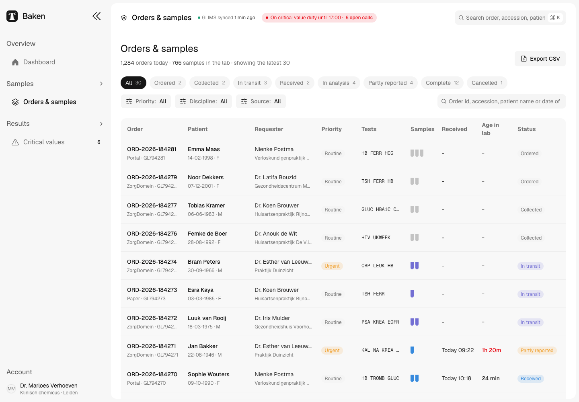This screenshot has width=579, height=402.
Task: Click In transit status for ORD-2026-184273
Action: (530, 294)
